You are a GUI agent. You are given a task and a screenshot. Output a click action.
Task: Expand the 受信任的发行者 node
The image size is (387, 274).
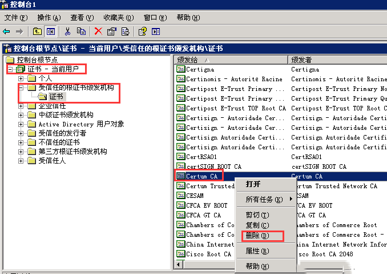pyautogui.click(x=21, y=133)
